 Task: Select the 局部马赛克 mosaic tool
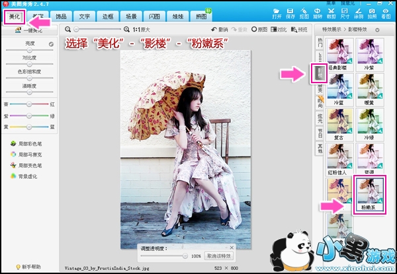(26, 154)
